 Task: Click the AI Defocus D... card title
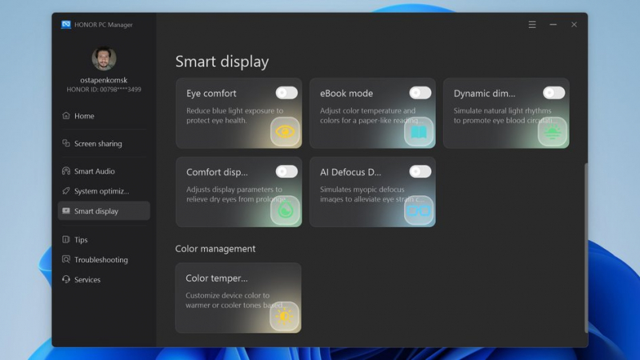tap(350, 172)
